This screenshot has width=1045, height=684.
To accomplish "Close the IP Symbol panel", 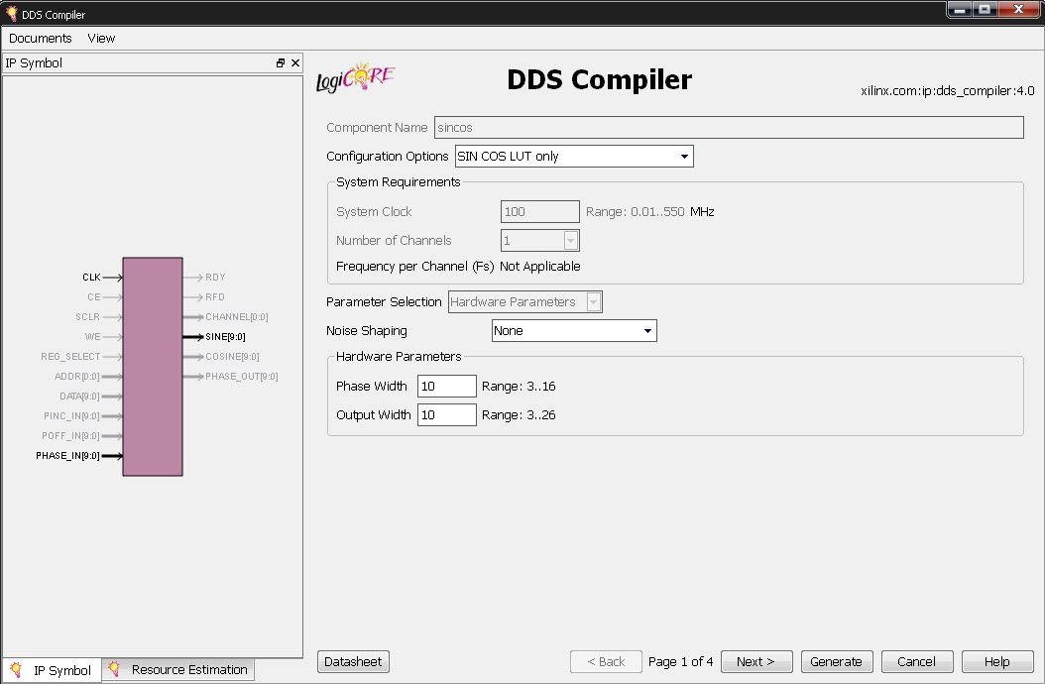I will point(294,63).
